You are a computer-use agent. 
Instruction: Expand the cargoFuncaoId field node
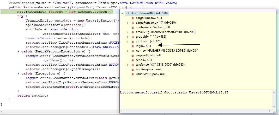[x=127, y=23]
